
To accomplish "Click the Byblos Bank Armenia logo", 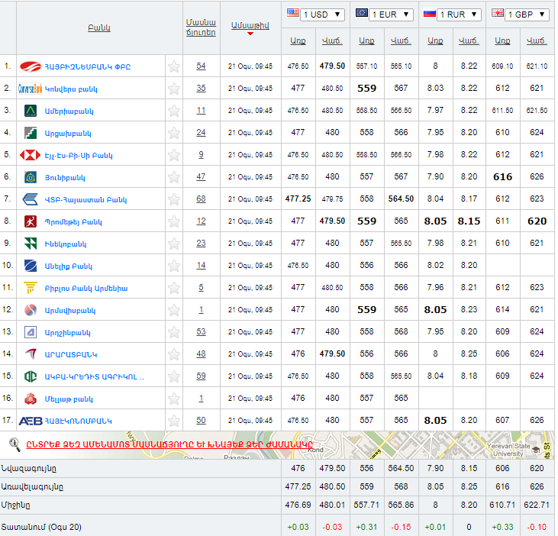I will coord(30,288).
